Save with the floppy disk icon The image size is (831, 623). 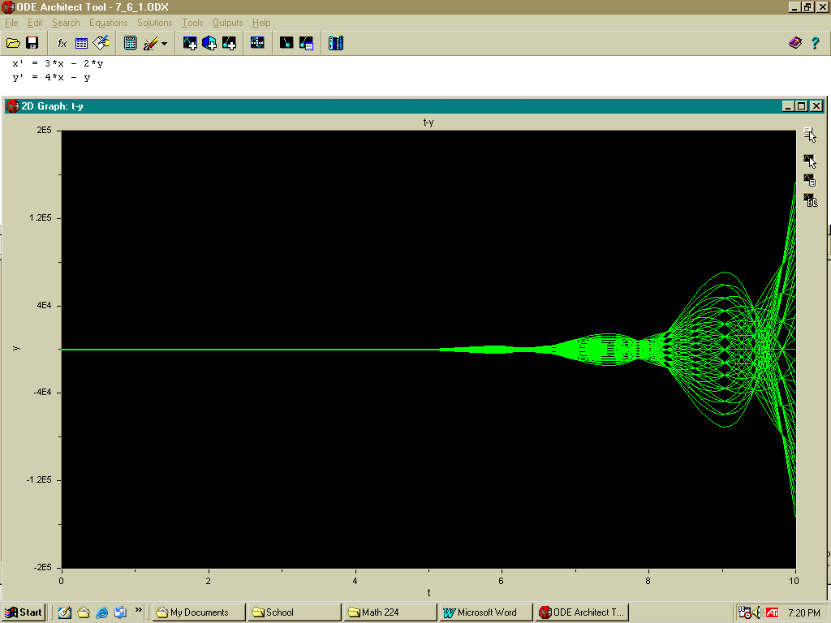tap(32, 43)
